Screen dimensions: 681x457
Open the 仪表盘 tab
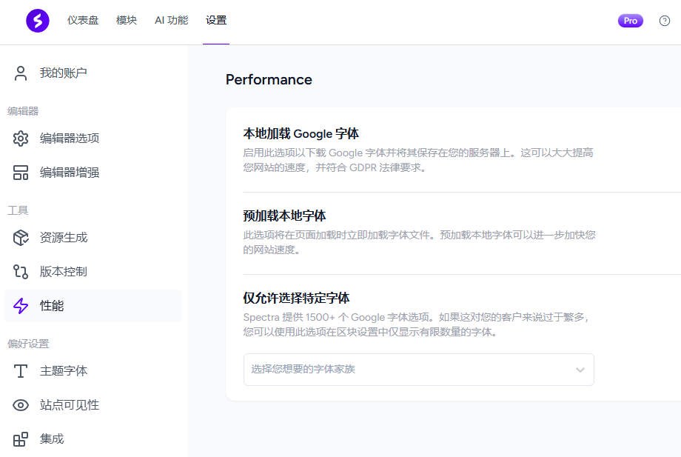pyautogui.click(x=83, y=21)
